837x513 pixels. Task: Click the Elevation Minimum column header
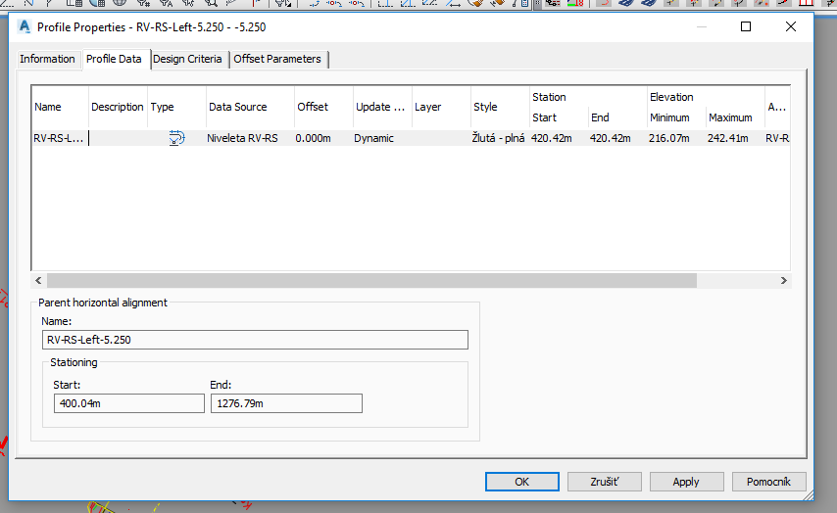pos(676,117)
